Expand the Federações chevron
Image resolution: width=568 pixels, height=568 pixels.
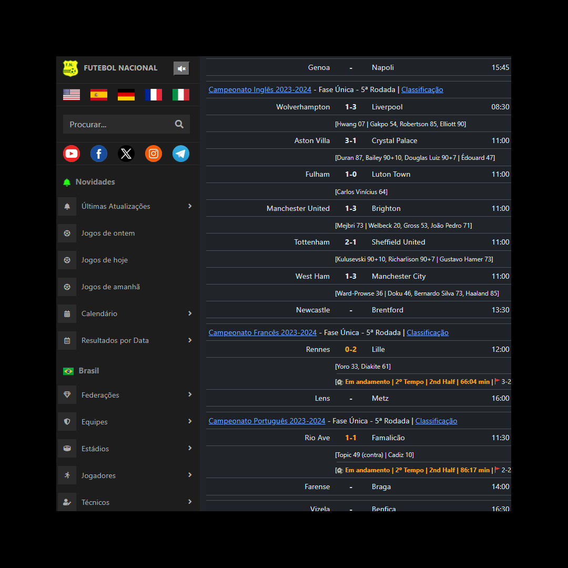point(190,394)
